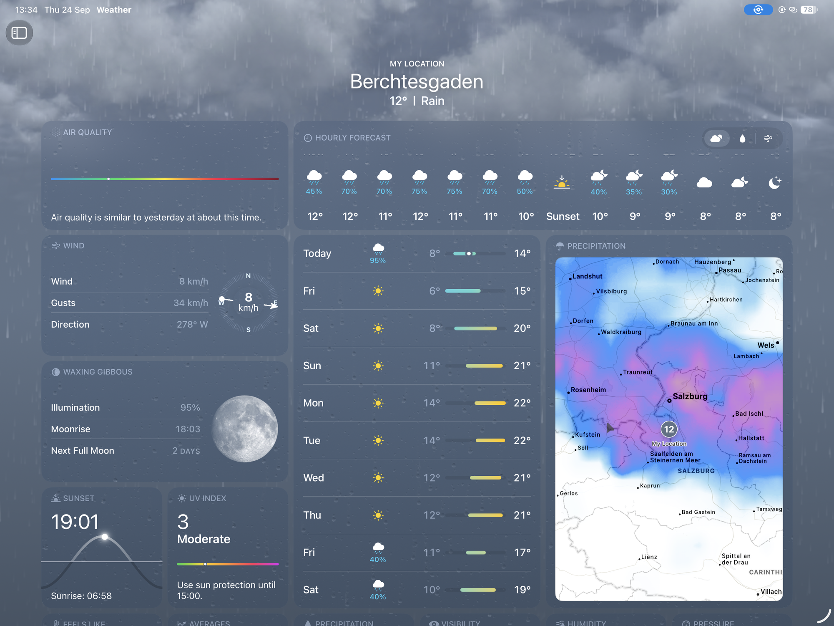Tap the sun icon in Mon row

pyautogui.click(x=378, y=403)
